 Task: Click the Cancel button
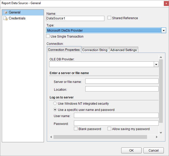[153, 150]
